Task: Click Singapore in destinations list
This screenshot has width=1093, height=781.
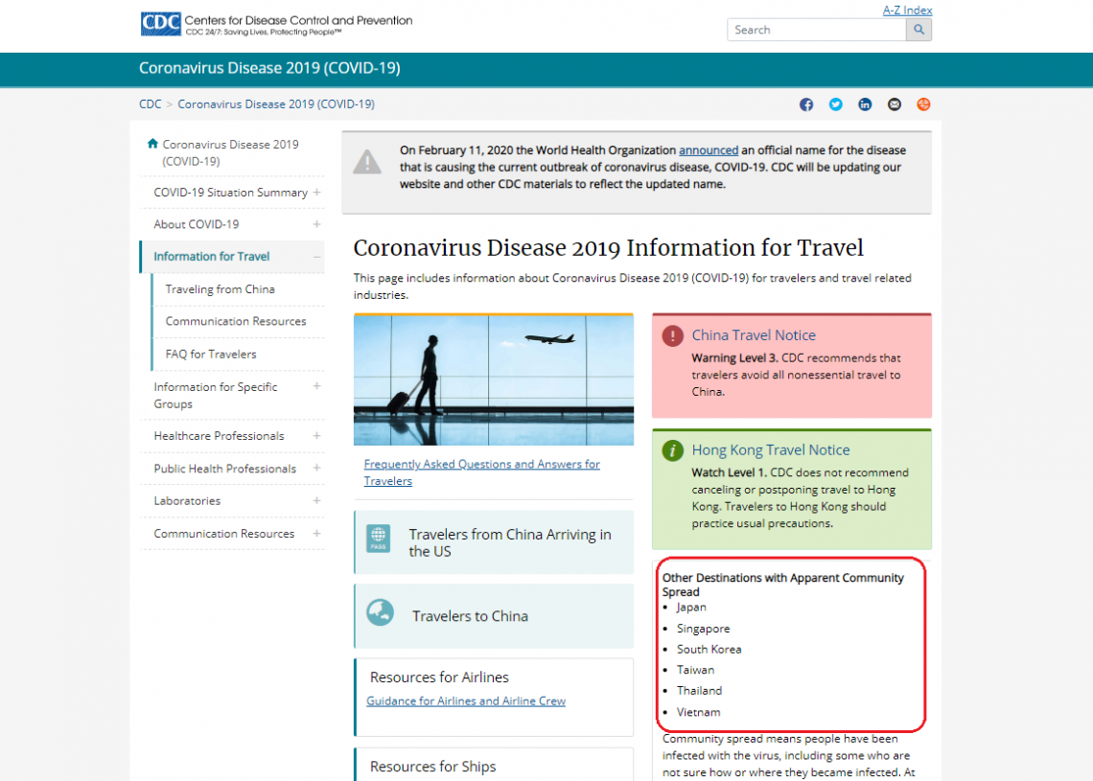Action: (x=703, y=629)
